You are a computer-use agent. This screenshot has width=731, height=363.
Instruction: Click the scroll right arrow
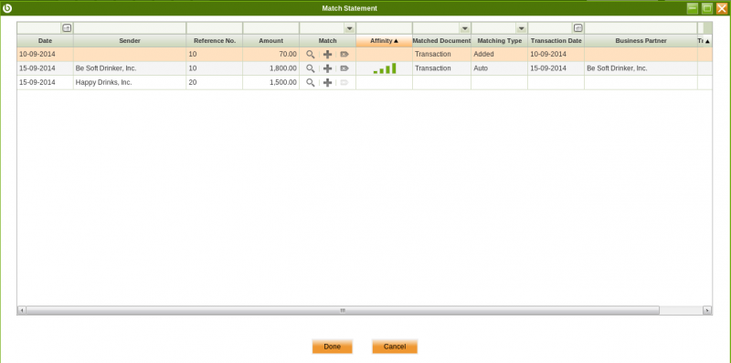pyautogui.click(x=707, y=310)
